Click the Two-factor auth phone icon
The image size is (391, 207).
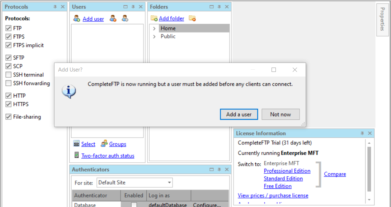coord(76,155)
